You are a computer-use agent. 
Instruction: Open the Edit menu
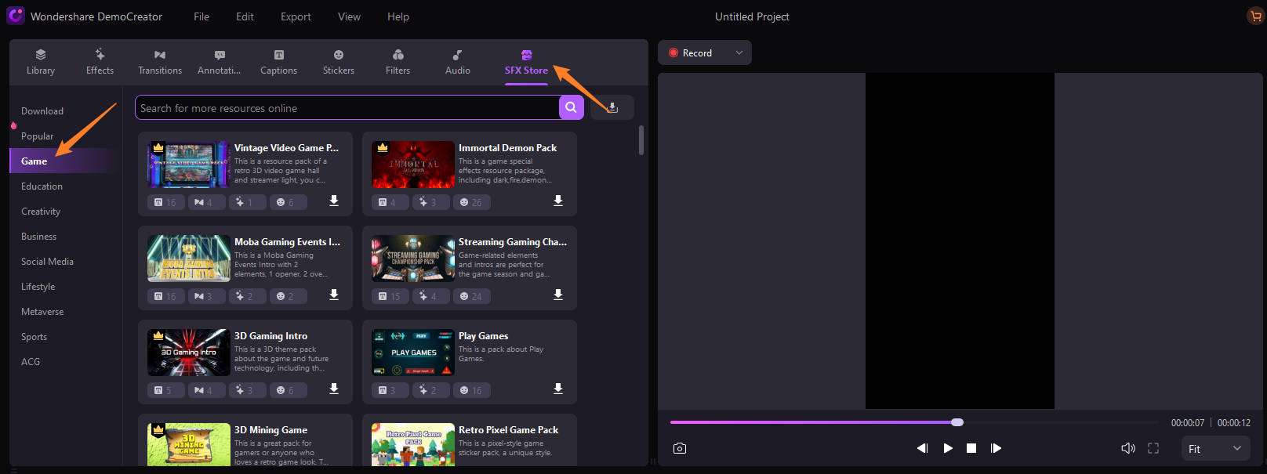pyautogui.click(x=245, y=16)
